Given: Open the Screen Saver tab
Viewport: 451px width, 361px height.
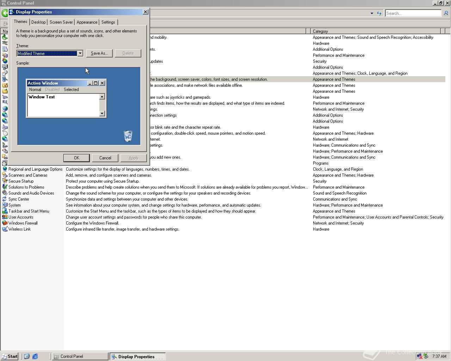Looking at the screenshot, I should point(61,22).
